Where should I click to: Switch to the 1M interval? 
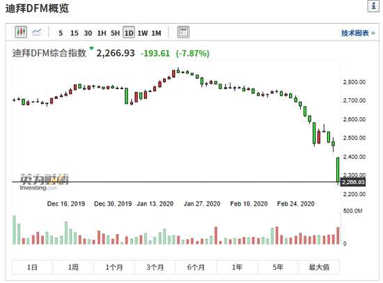[156, 33]
